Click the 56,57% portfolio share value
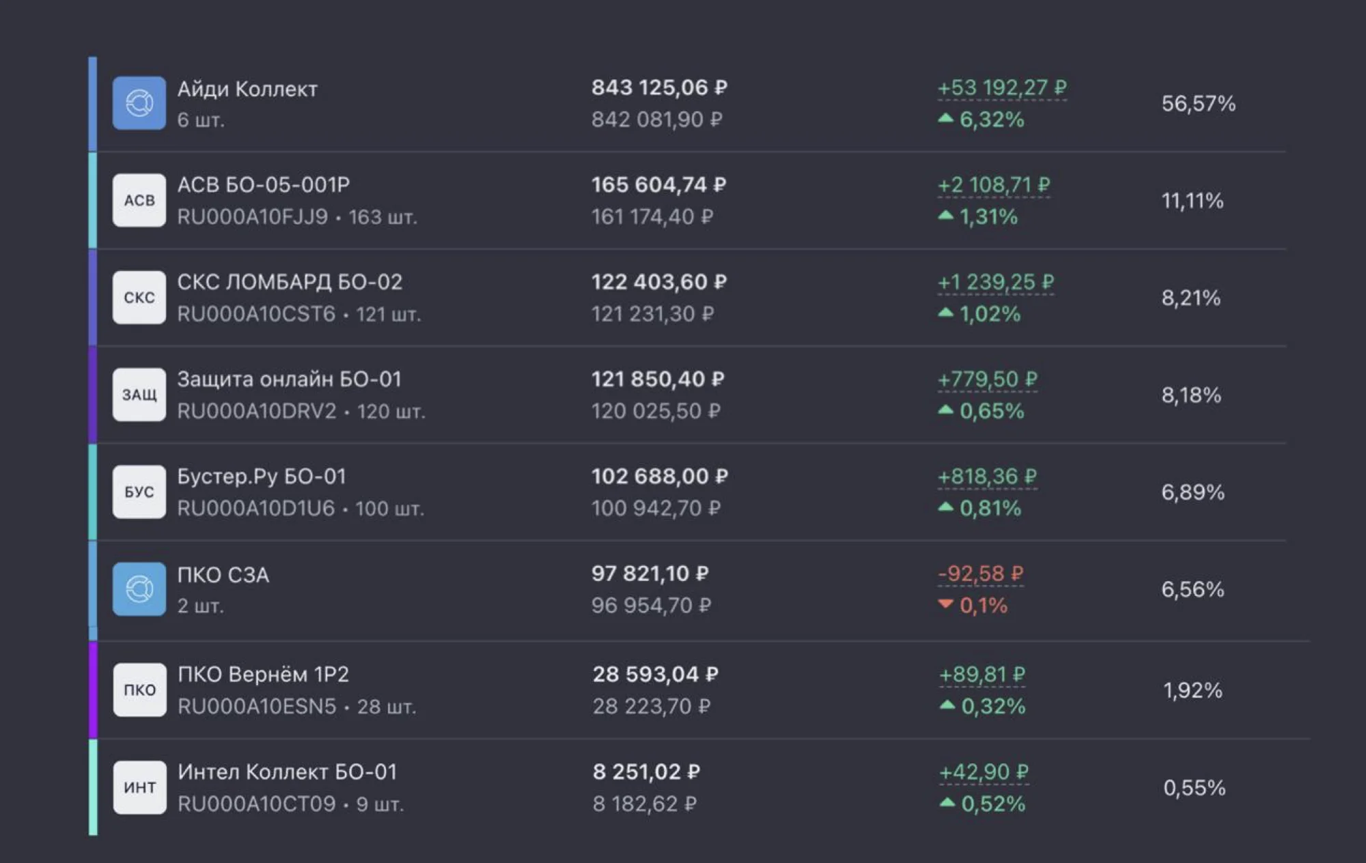This screenshot has height=863, width=1366. [1199, 104]
